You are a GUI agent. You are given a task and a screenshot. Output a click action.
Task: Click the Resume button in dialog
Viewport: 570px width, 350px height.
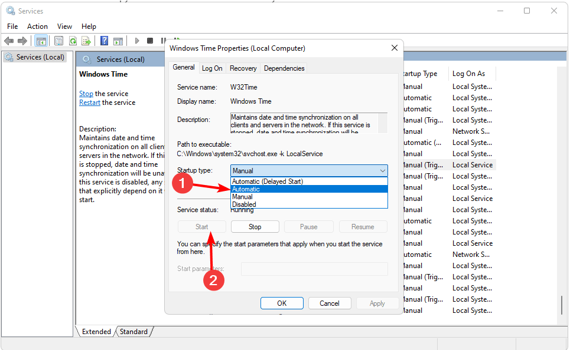363,227
